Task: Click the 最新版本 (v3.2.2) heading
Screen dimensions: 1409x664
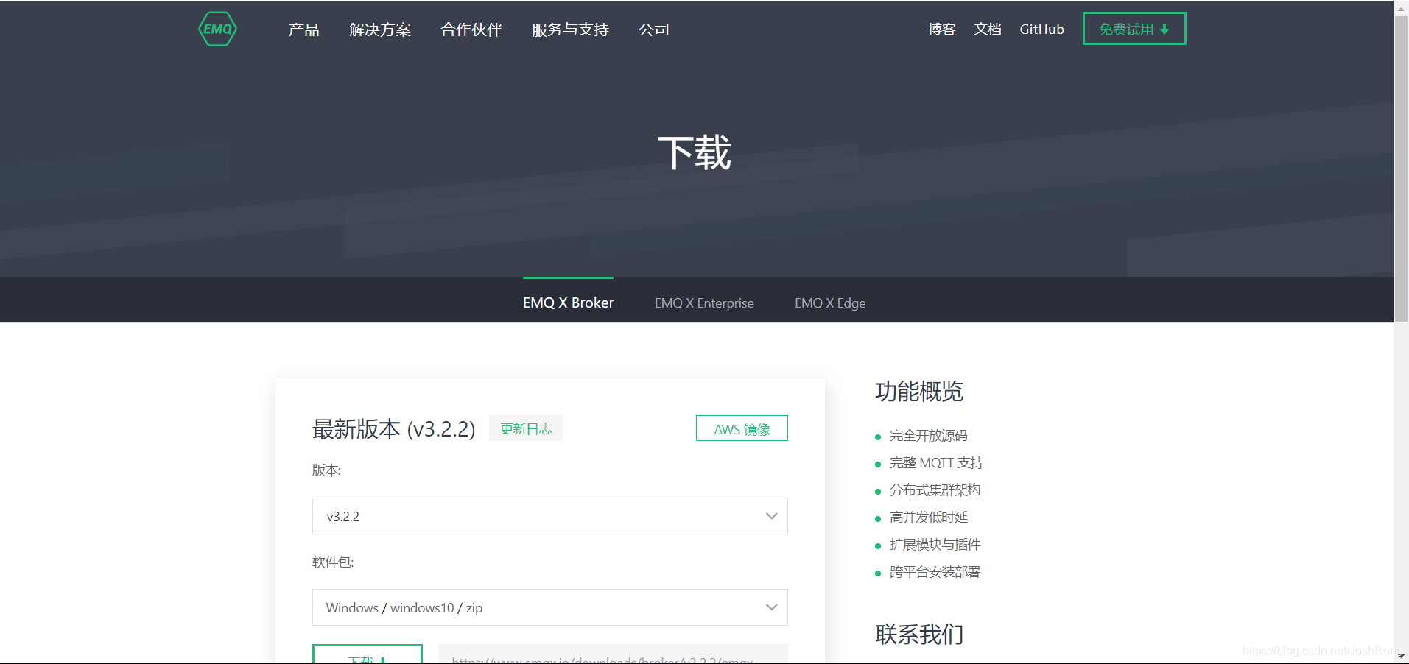Action: click(394, 428)
